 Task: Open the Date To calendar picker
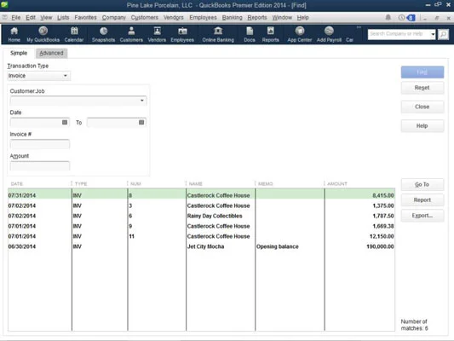pos(141,122)
